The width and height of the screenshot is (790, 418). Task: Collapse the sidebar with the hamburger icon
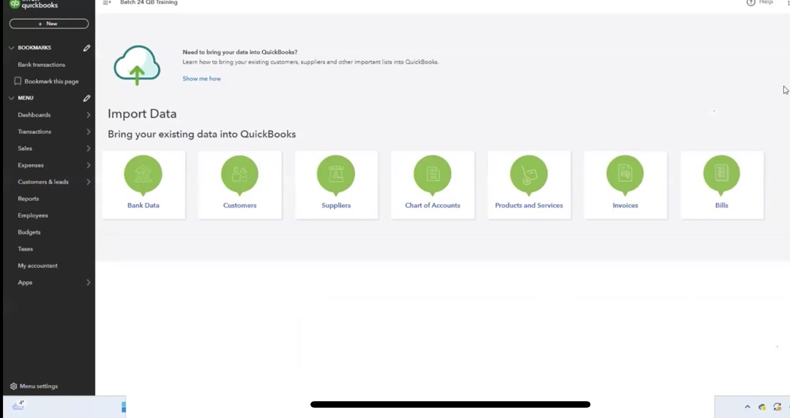click(x=107, y=3)
